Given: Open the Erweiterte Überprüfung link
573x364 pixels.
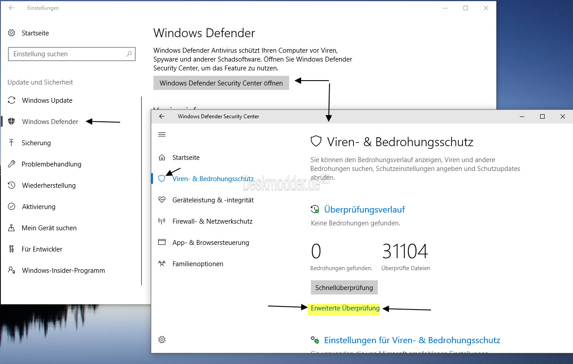Looking at the screenshot, I should click(x=345, y=308).
